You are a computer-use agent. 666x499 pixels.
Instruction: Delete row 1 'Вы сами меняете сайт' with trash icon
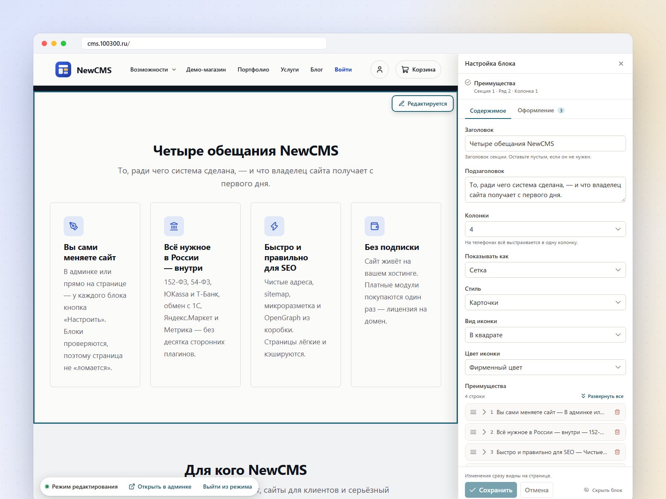(617, 412)
